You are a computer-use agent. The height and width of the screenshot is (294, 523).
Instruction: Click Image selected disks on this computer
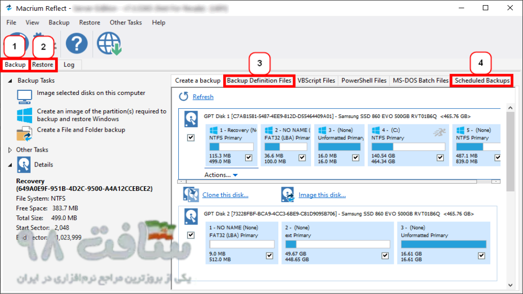[91, 93]
